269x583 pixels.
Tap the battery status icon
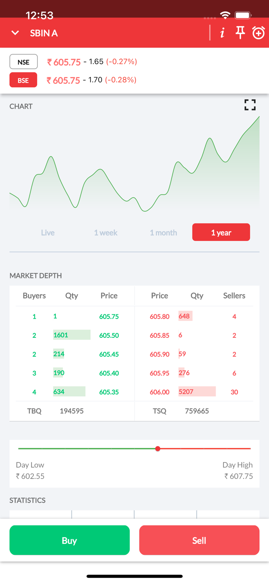coord(243,15)
